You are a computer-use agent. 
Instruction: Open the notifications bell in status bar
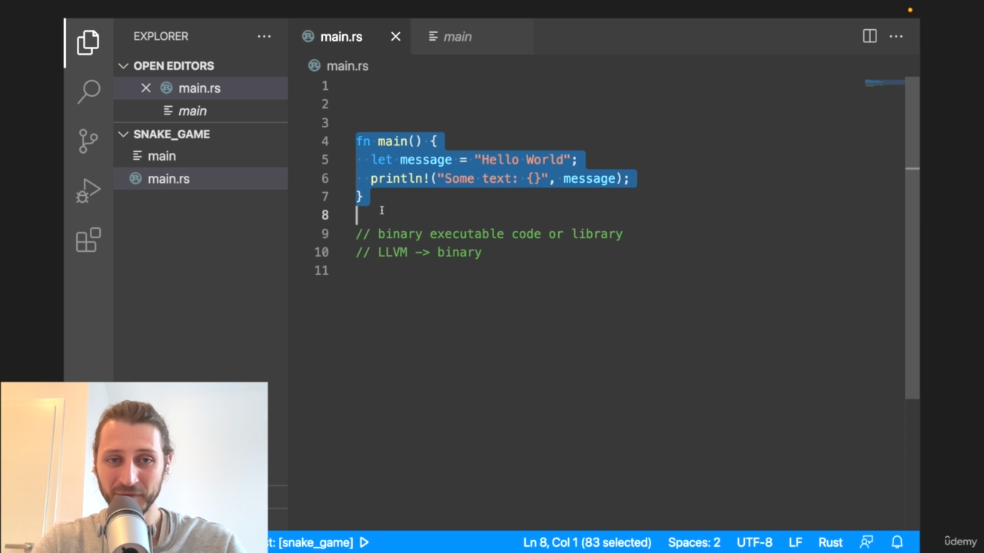(896, 542)
